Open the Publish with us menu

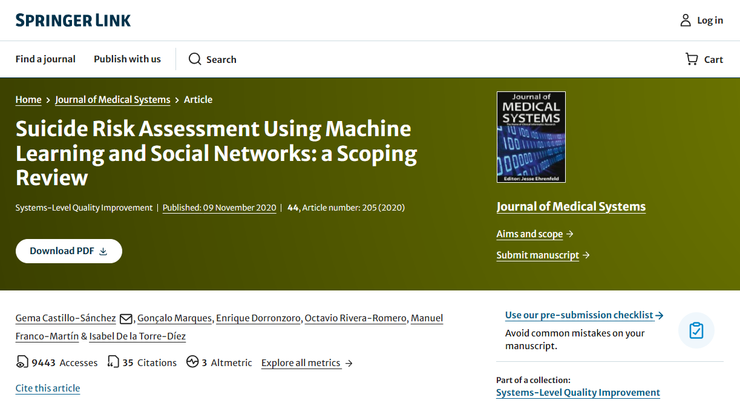127,59
